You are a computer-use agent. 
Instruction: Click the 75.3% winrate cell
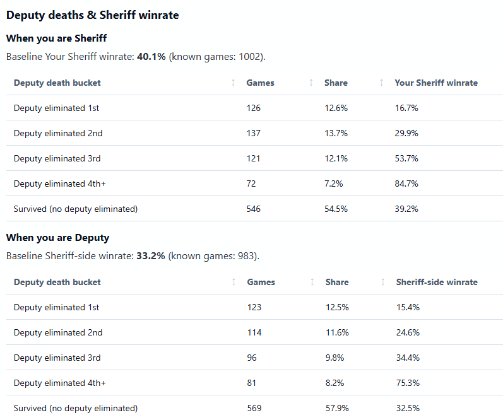click(408, 383)
